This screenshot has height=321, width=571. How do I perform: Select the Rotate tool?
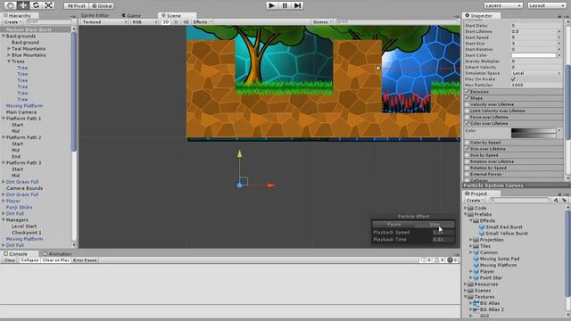[36, 5]
